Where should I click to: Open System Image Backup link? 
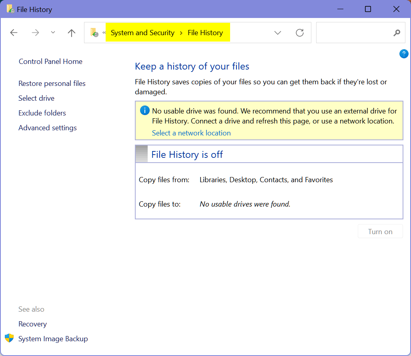[x=53, y=339]
